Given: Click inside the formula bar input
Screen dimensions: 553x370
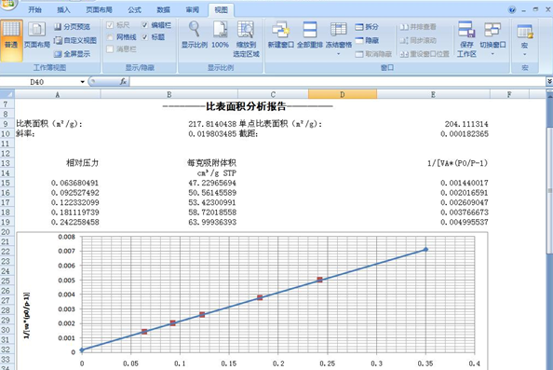Looking at the screenshot, I should coord(338,82).
